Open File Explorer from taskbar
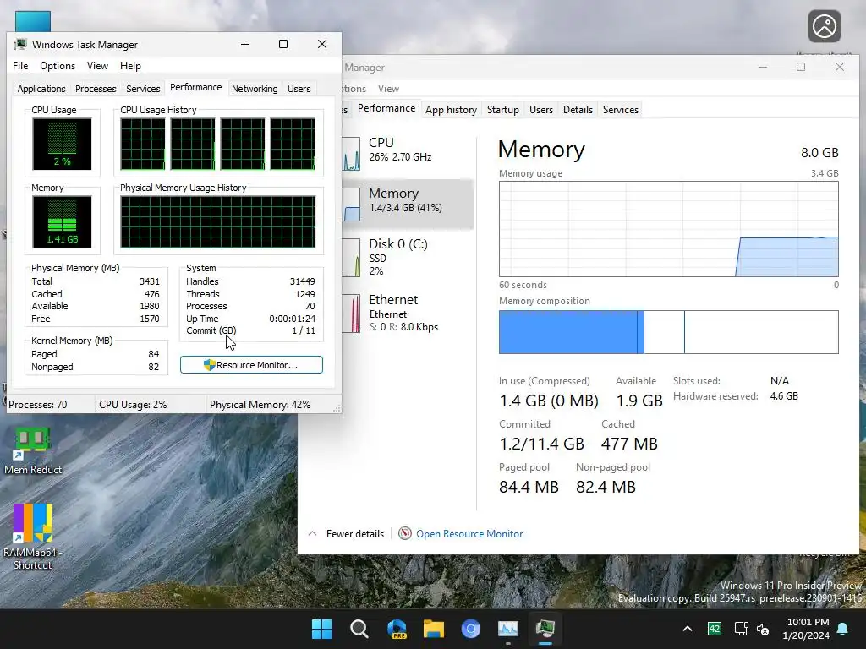This screenshot has width=866, height=649. coord(434,629)
